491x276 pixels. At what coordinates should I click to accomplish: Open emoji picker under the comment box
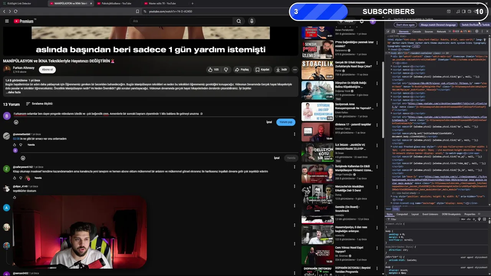(16, 122)
